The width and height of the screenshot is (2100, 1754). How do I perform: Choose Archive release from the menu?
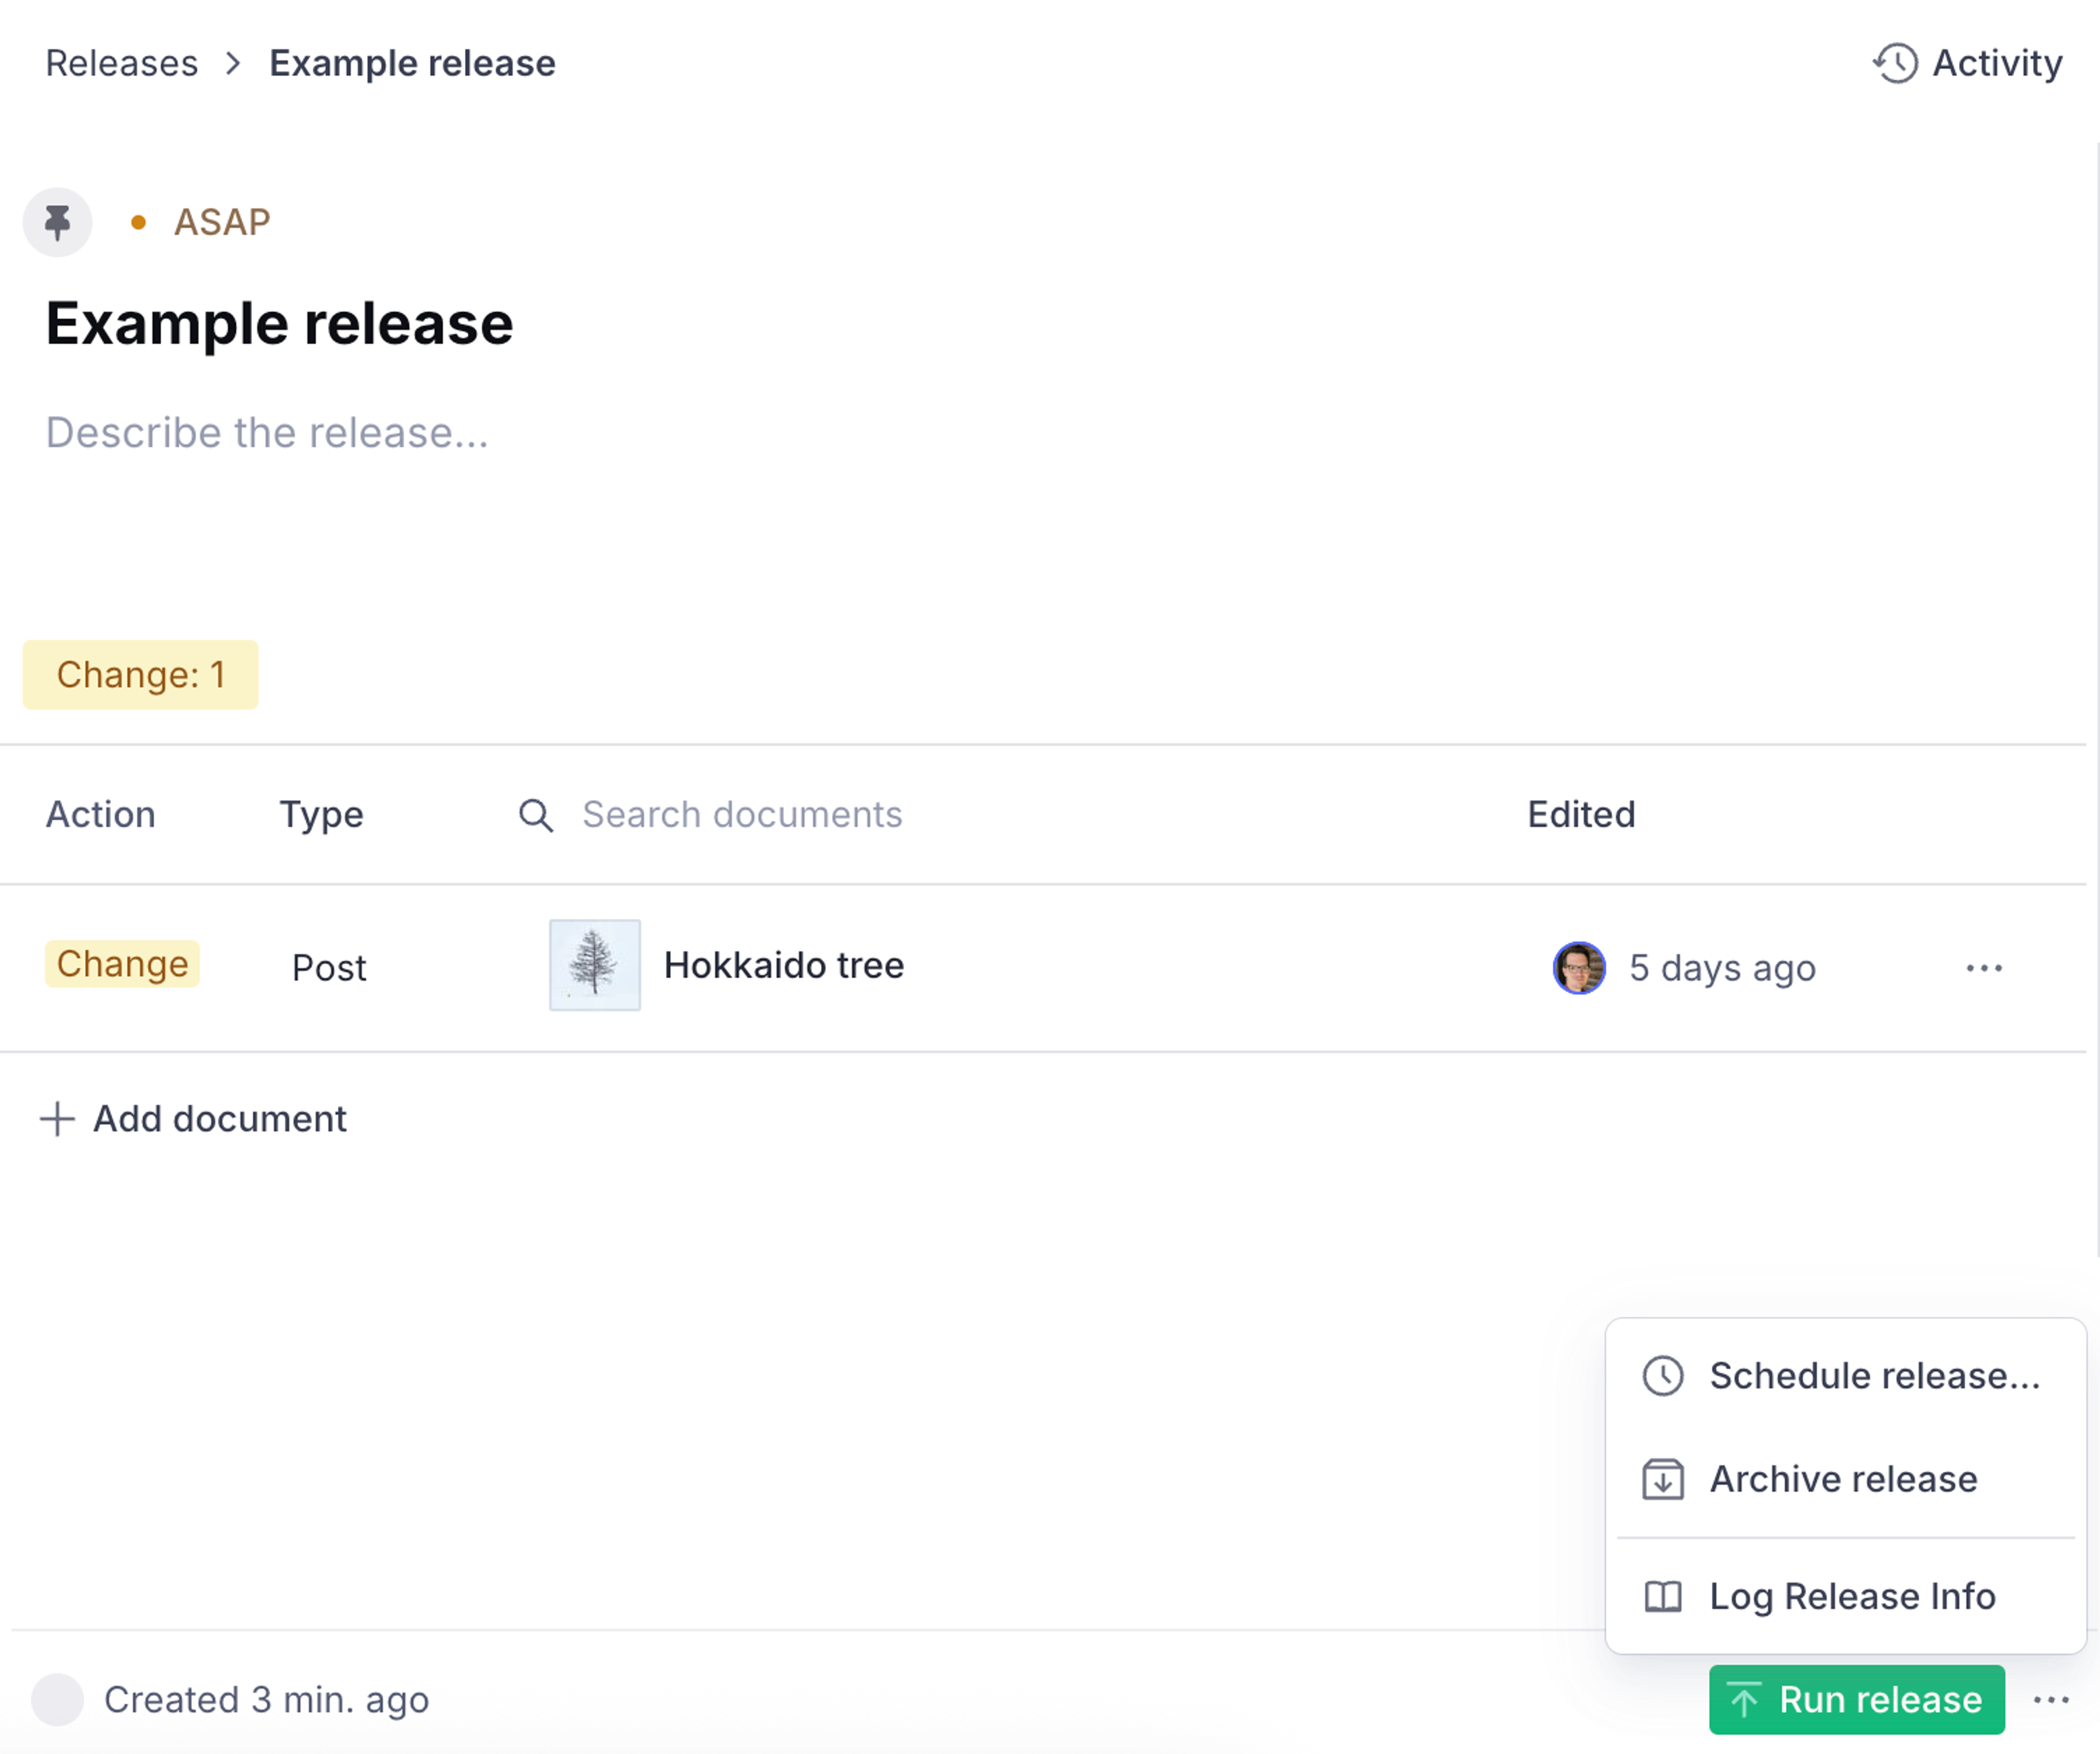coord(1843,1479)
